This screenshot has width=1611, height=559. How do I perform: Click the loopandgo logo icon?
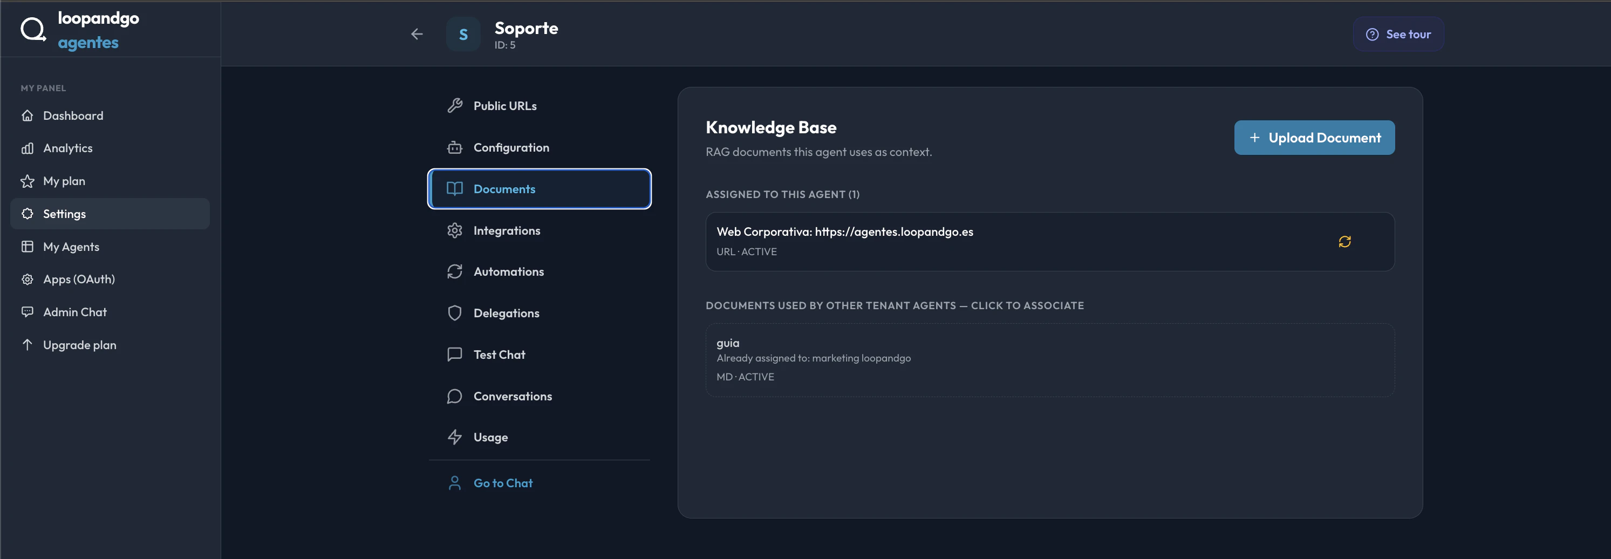pos(33,29)
